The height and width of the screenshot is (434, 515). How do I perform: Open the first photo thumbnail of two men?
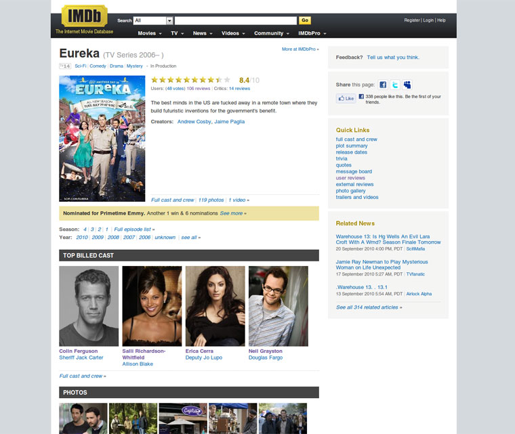click(x=83, y=418)
